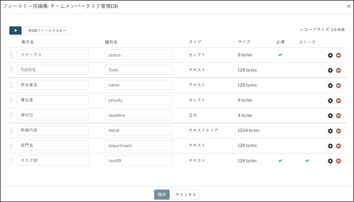354x202 pixels.
Task: Close the dialog with the X button
Action: click(349, 6)
